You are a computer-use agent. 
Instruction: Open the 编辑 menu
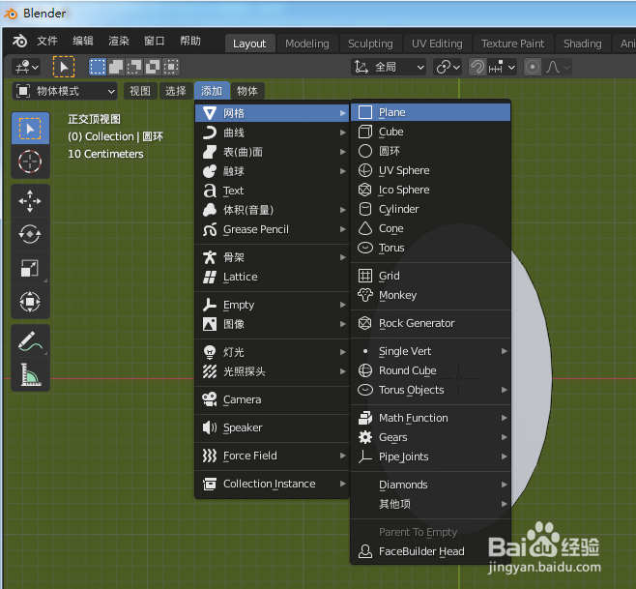(x=83, y=41)
